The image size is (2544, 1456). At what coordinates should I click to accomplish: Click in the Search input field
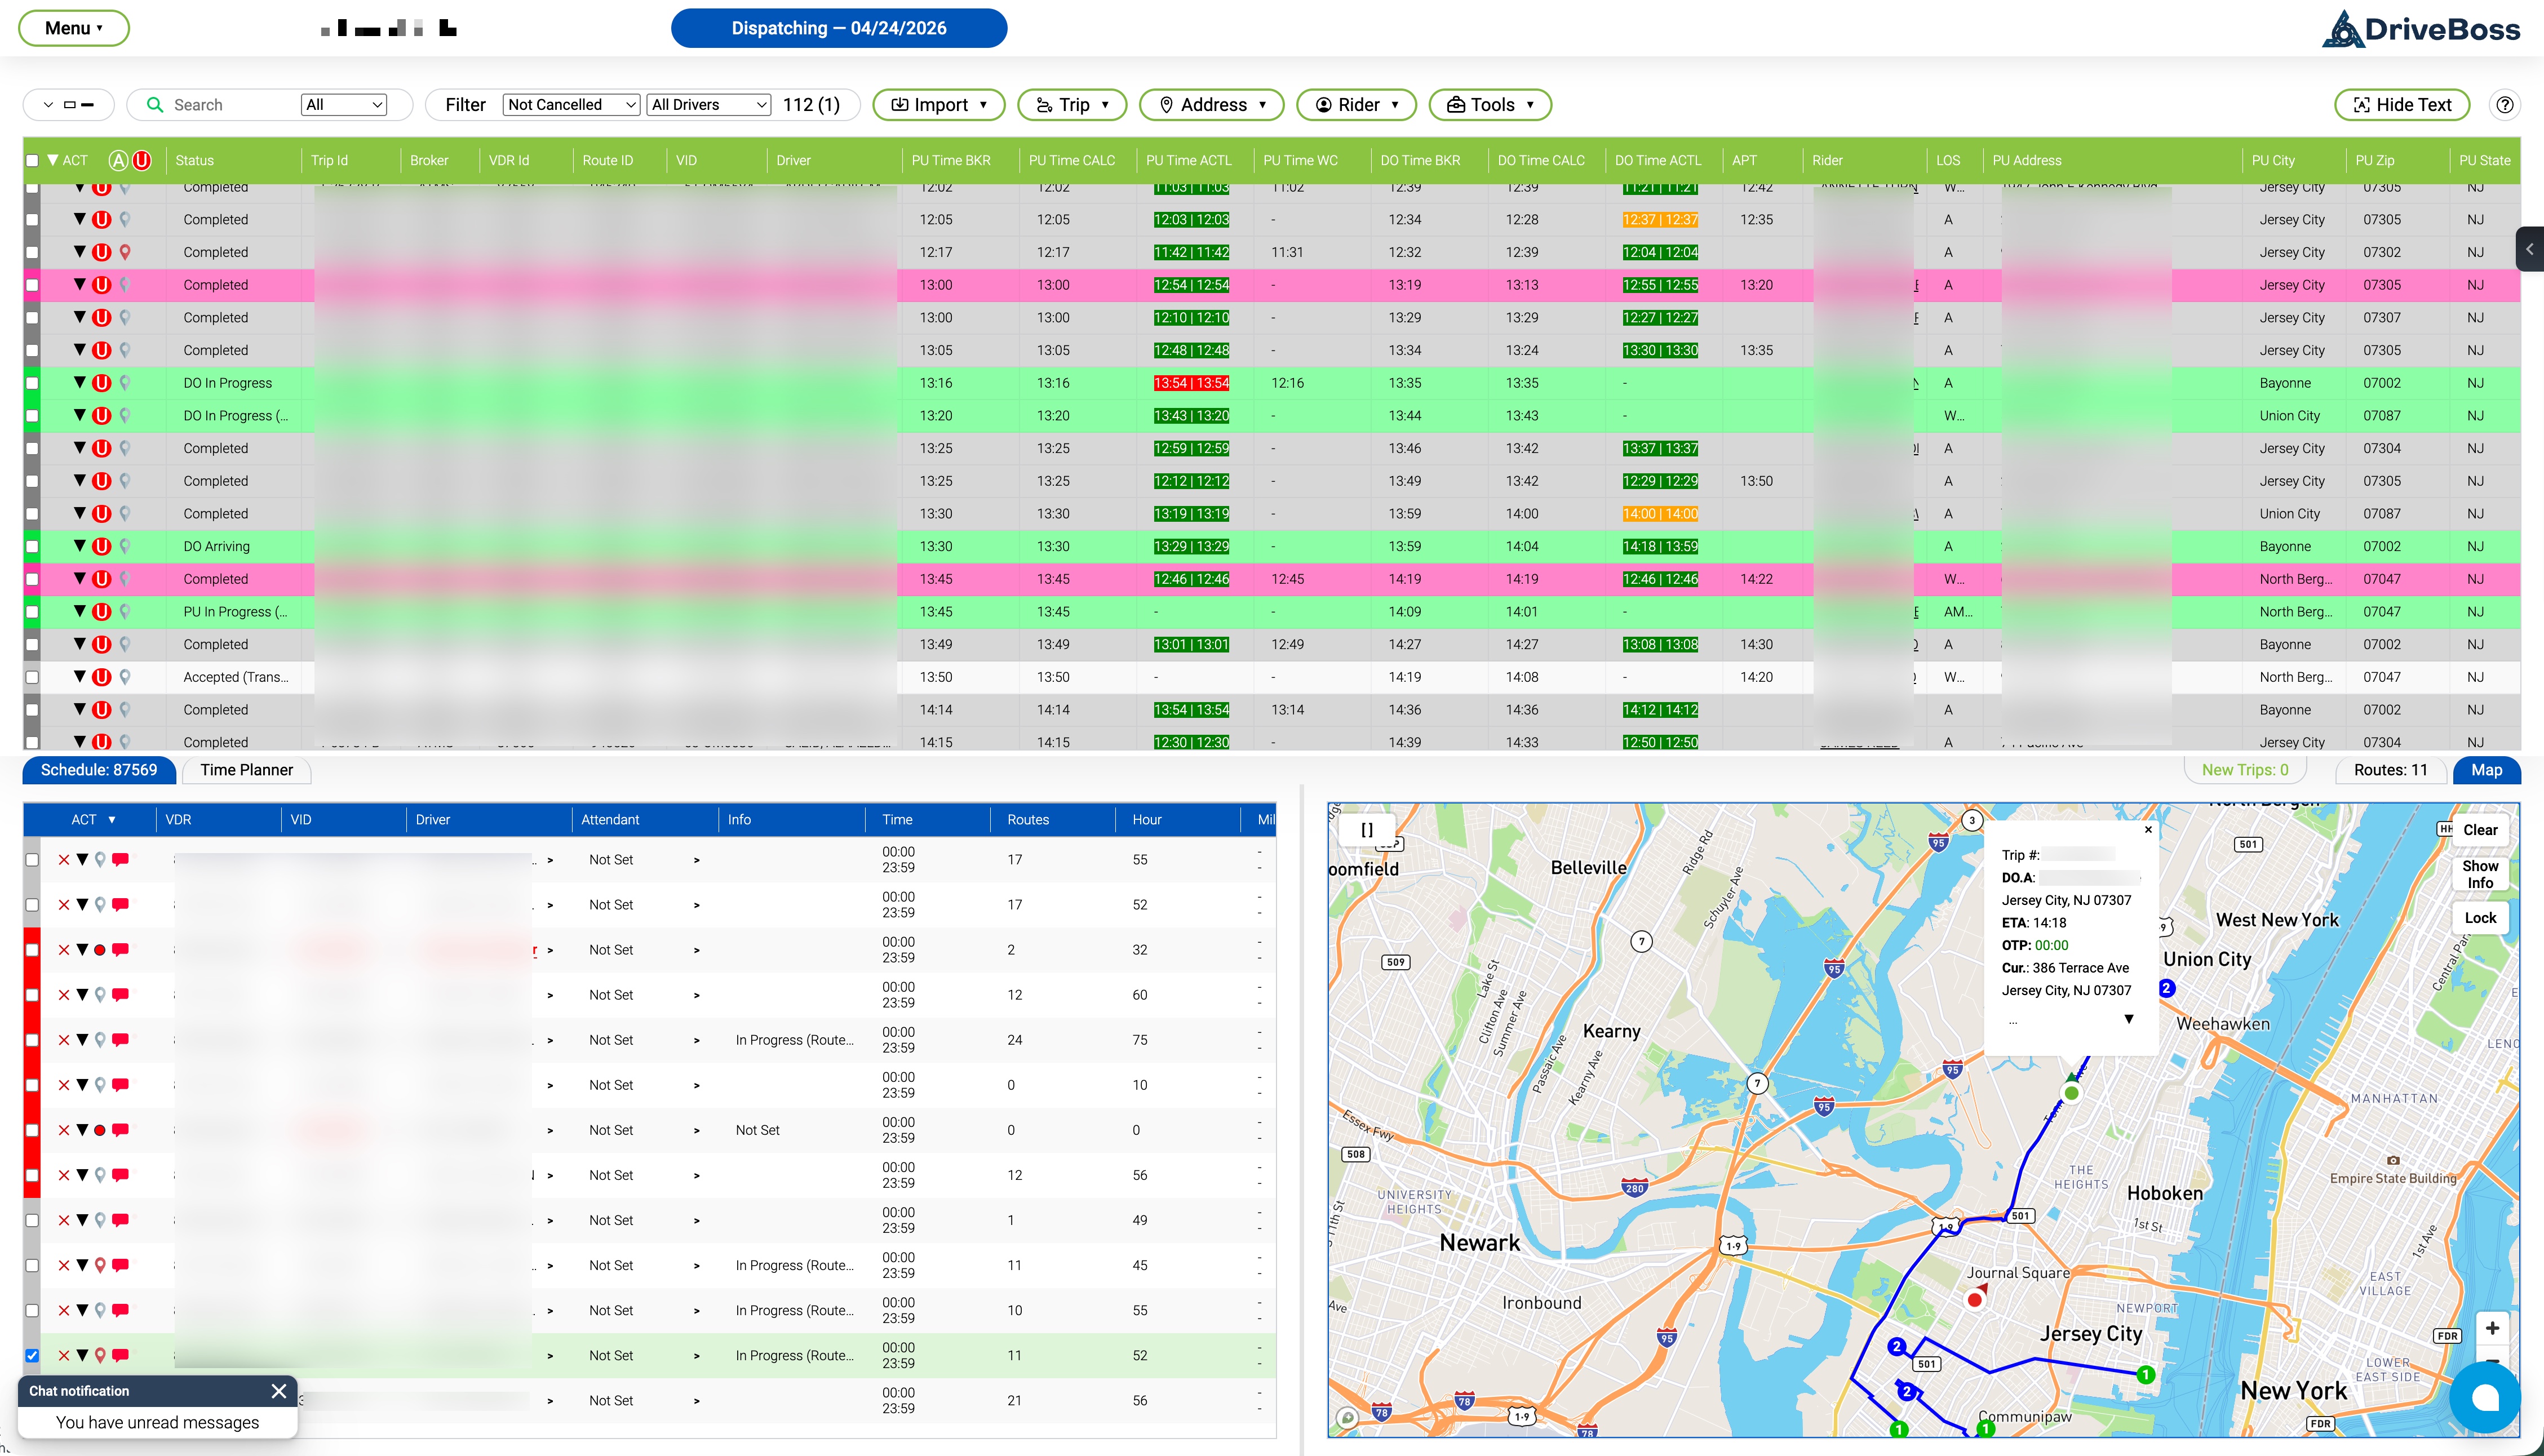pyautogui.click(x=230, y=105)
